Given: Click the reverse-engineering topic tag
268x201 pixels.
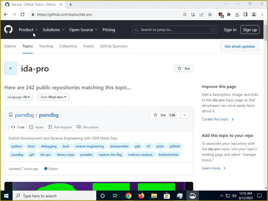Looking at the screenshot, I should (x=90, y=146).
